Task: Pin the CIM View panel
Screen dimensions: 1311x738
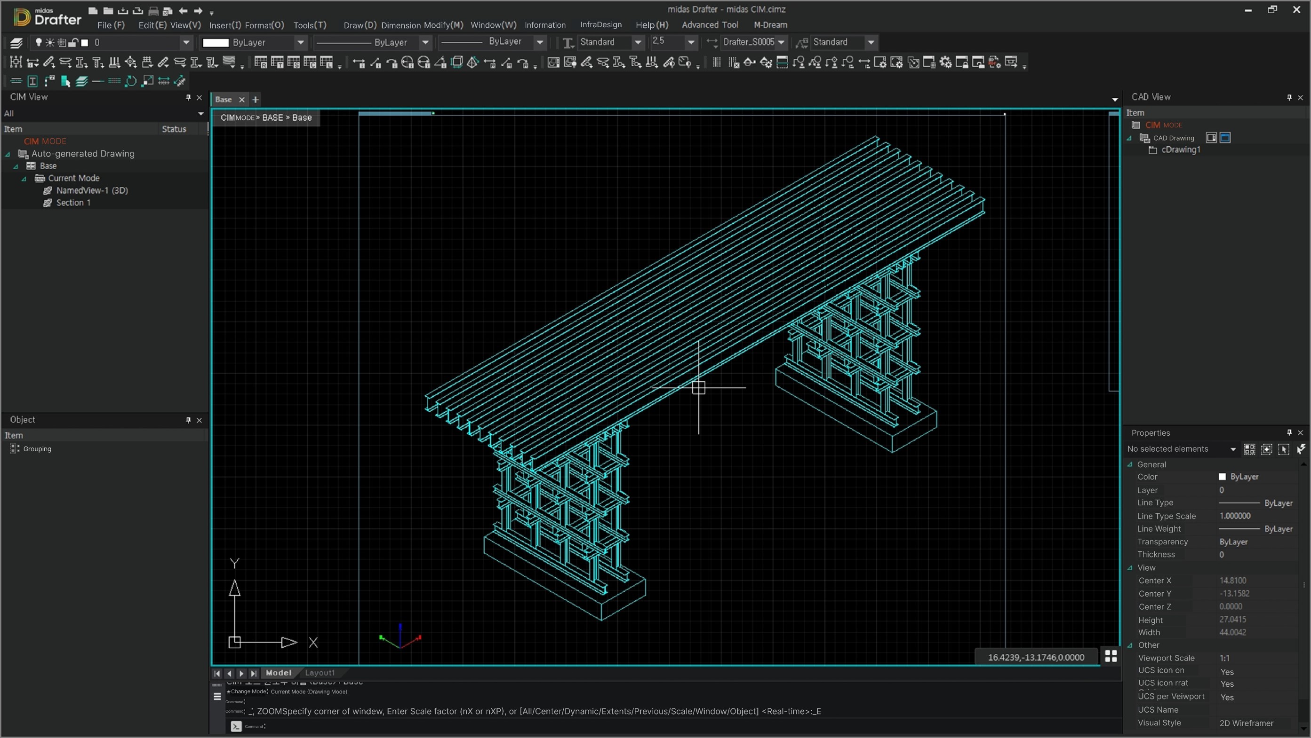Action: 188,98
